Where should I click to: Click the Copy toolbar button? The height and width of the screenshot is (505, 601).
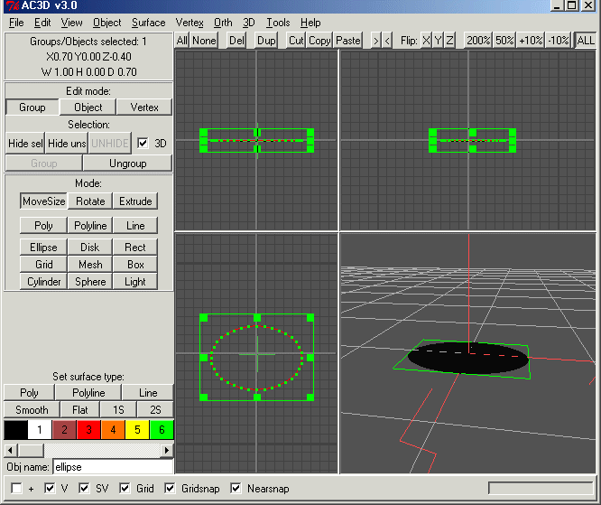(319, 41)
